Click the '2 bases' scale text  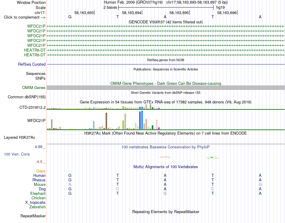coord(110,7)
